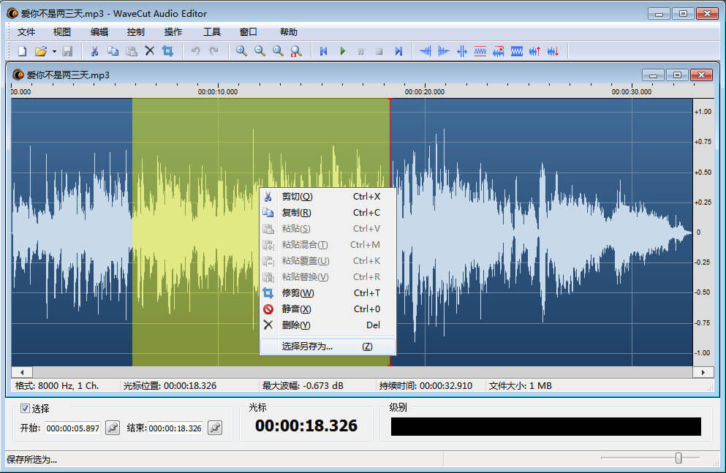This screenshot has height=473, width=726.
Task: Click the 00:00:20.000 mark on the time ruler
Action: tap(425, 91)
